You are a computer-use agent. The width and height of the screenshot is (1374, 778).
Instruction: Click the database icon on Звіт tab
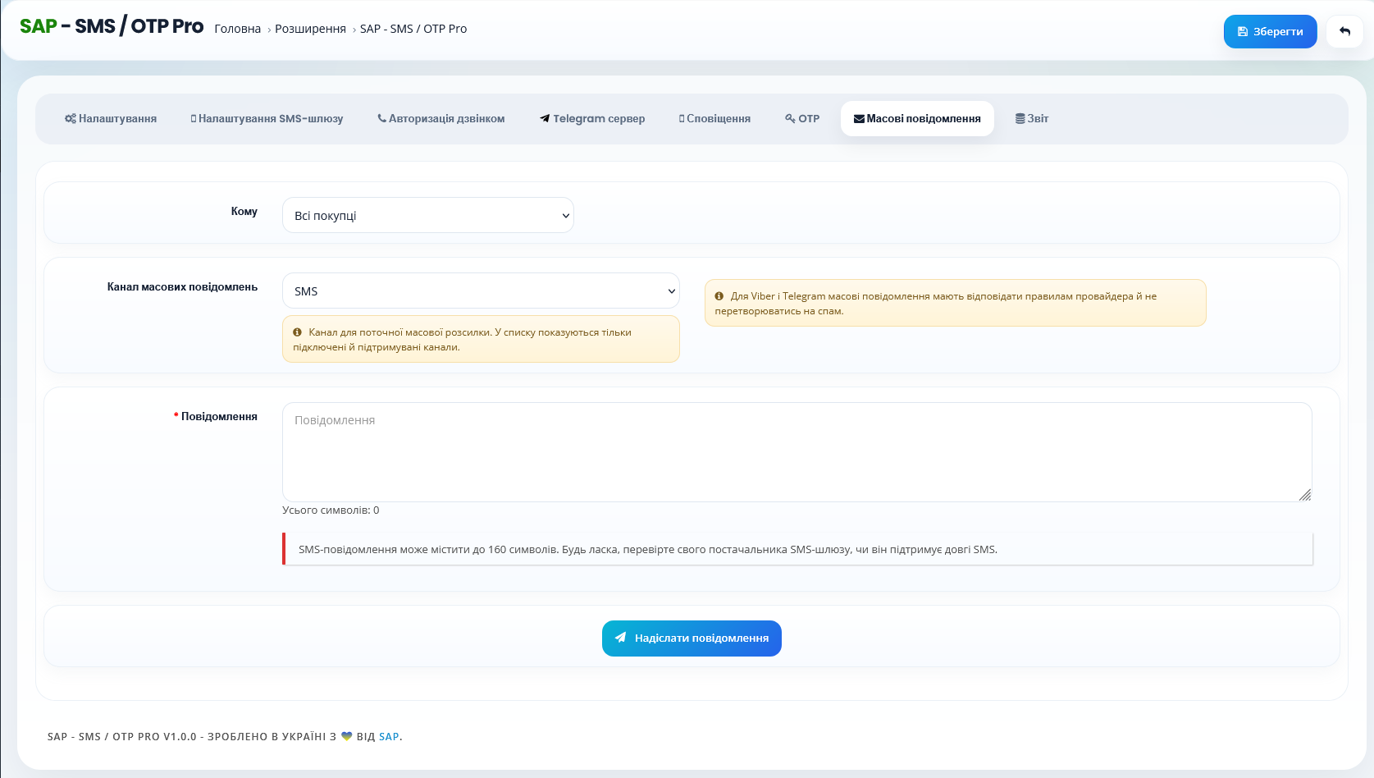1020,118
